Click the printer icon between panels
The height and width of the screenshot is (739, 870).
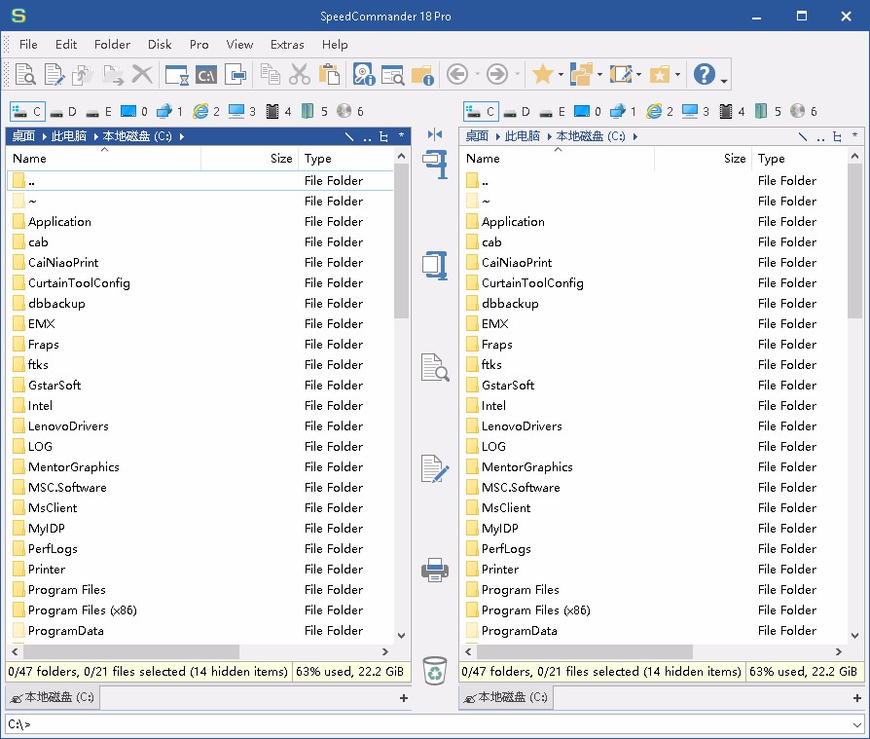(x=435, y=570)
